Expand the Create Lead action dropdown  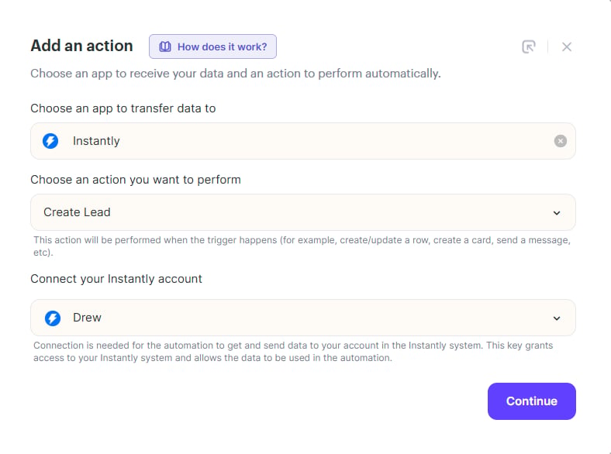click(x=302, y=212)
